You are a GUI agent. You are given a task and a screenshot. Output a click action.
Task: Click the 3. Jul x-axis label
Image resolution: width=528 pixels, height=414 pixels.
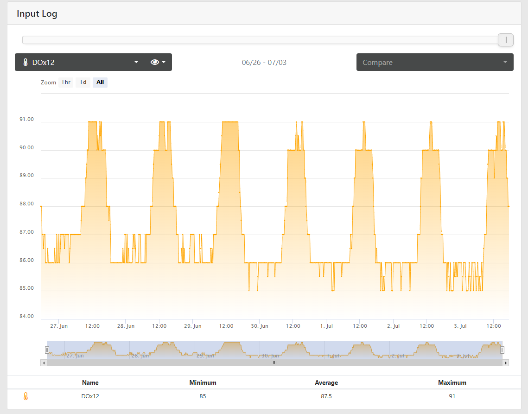[460, 326]
